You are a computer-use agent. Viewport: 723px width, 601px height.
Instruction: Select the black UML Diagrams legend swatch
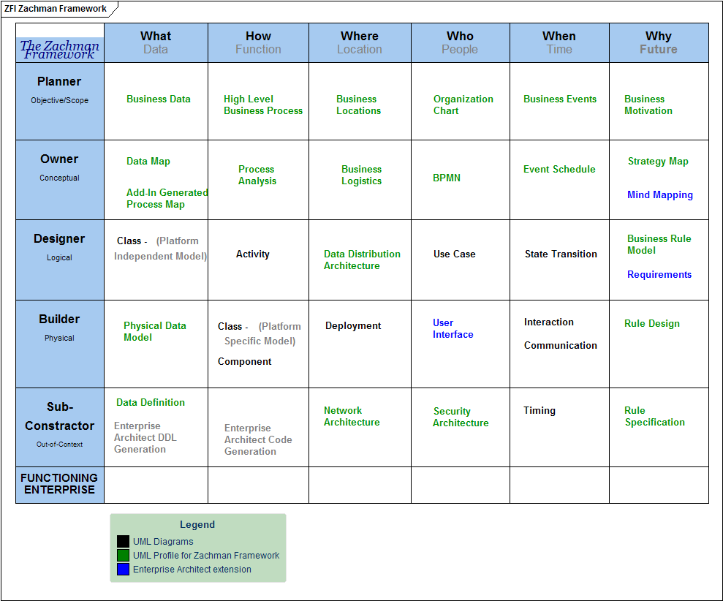123,541
